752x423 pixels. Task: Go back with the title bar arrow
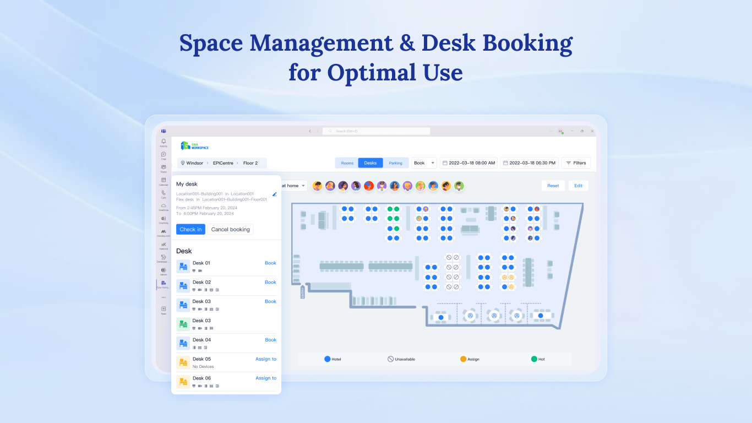click(310, 131)
